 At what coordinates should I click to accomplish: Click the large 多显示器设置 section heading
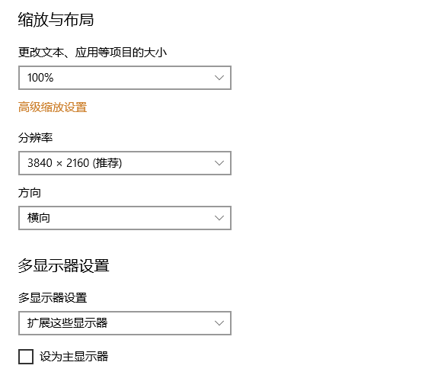pyautogui.click(x=63, y=265)
